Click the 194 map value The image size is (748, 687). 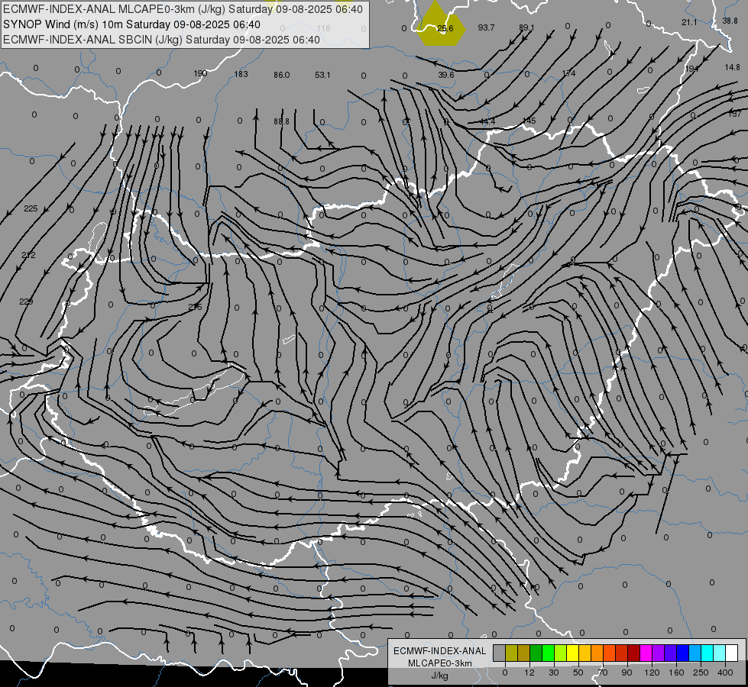pos(691,69)
